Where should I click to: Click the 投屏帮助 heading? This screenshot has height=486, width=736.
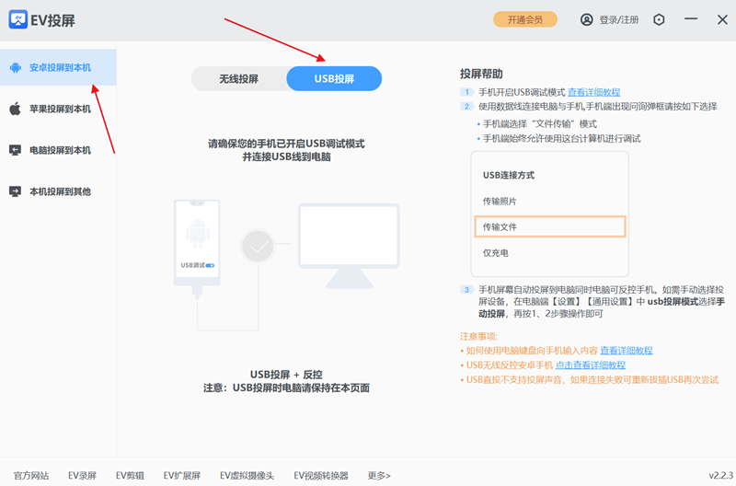[481, 74]
